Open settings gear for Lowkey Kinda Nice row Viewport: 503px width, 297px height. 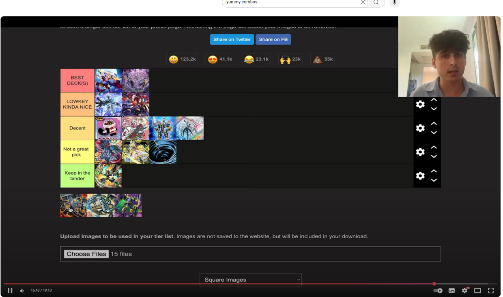coord(420,105)
